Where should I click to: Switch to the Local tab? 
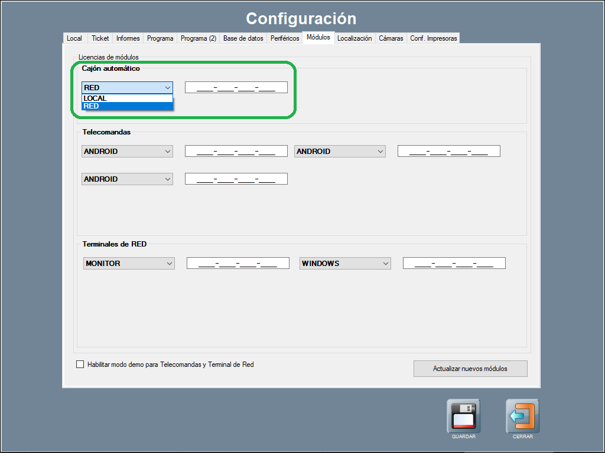point(74,38)
